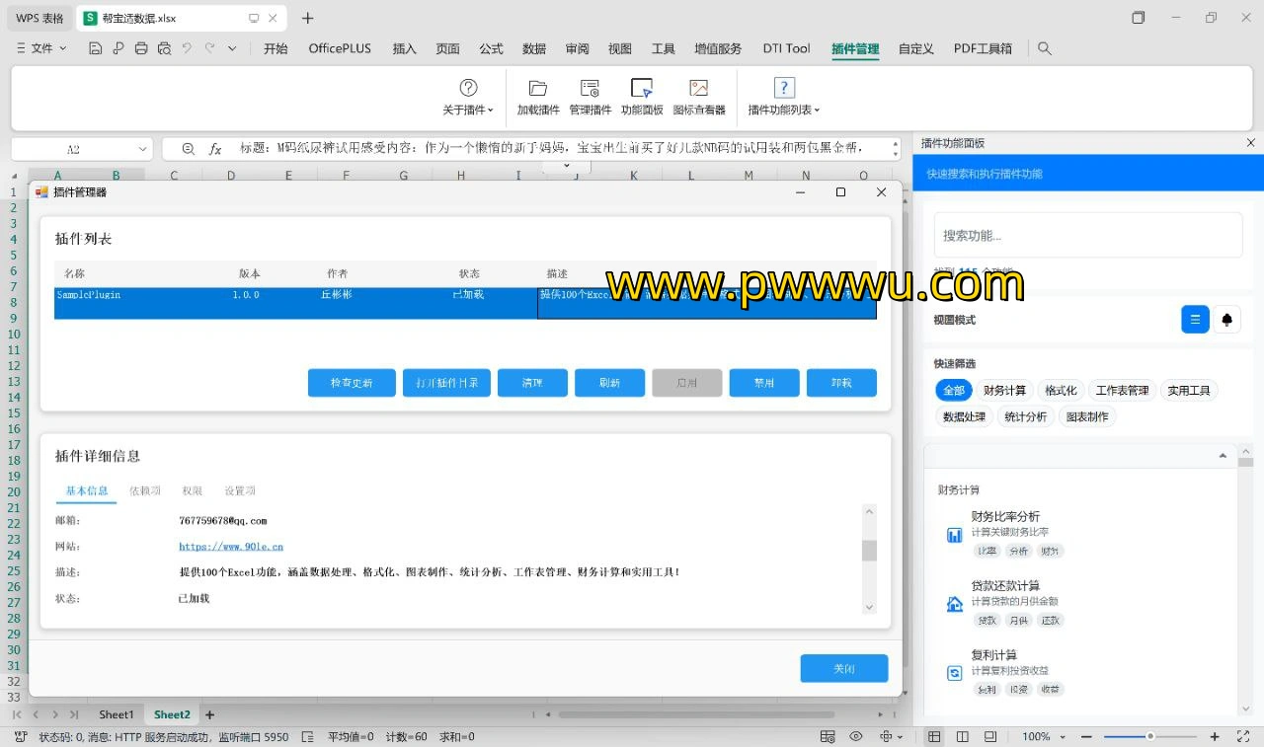
Task: Select the Sheet1 worksheet tab
Action: click(x=116, y=714)
